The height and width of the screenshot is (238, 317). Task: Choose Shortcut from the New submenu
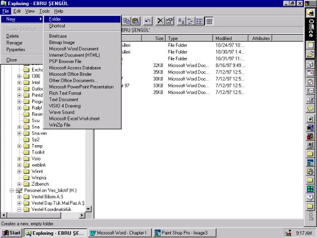82,26
